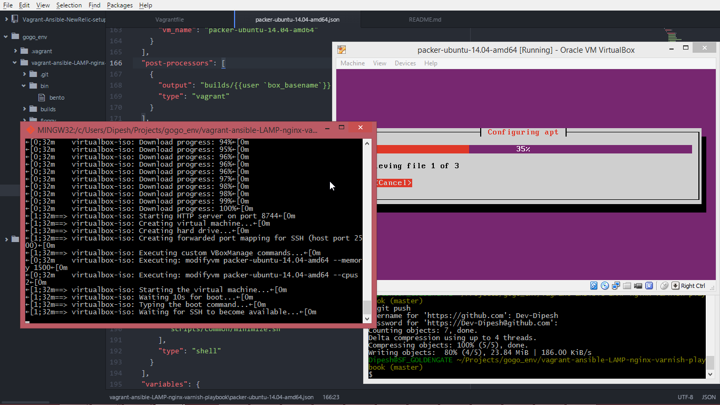Click the network adapters icon in VirtualBox
The height and width of the screenshot is (405, 720).
point(616,286)
